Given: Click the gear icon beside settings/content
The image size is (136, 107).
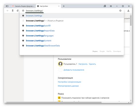Looking at the screenshot, I should click(x=23, y=40).
